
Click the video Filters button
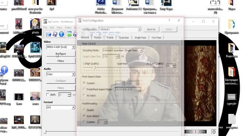point(61,61)
